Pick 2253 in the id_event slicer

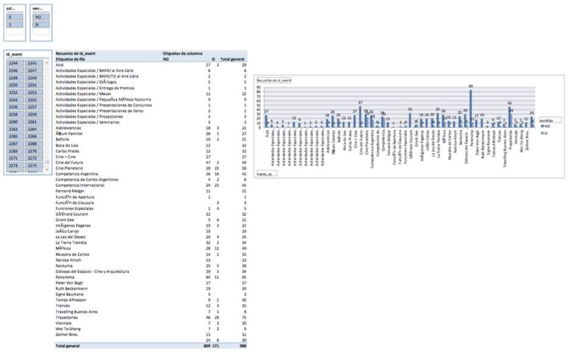click(34, 92)
